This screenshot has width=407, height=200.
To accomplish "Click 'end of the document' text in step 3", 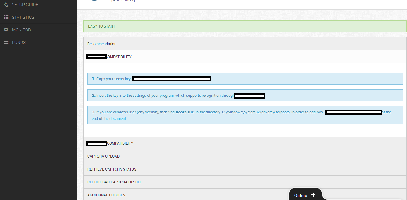I will pos(109,119).
